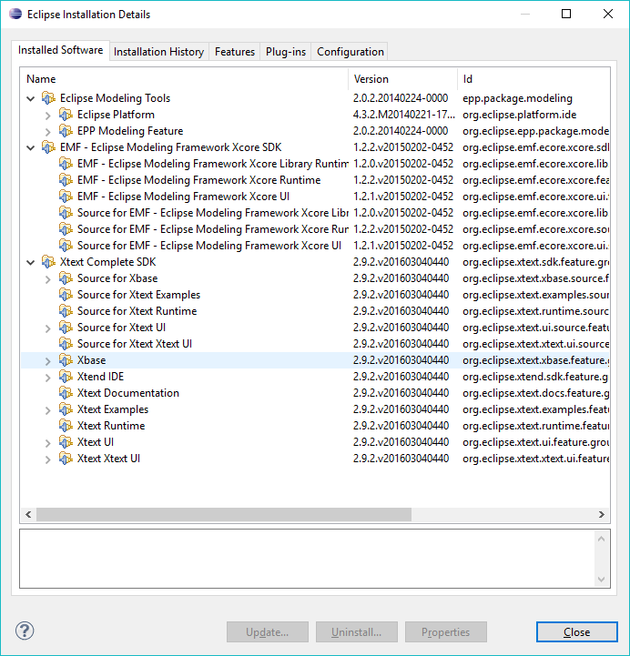Expand the Xtext Xtext UI node

coord(47,459)
